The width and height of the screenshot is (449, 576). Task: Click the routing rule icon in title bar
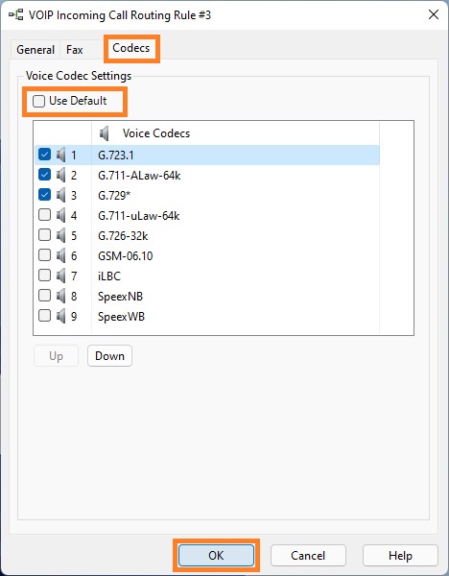click(x=15, y=15)
